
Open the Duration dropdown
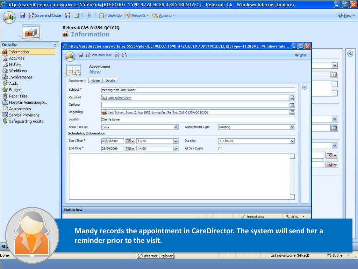click(x=292, y=141)
